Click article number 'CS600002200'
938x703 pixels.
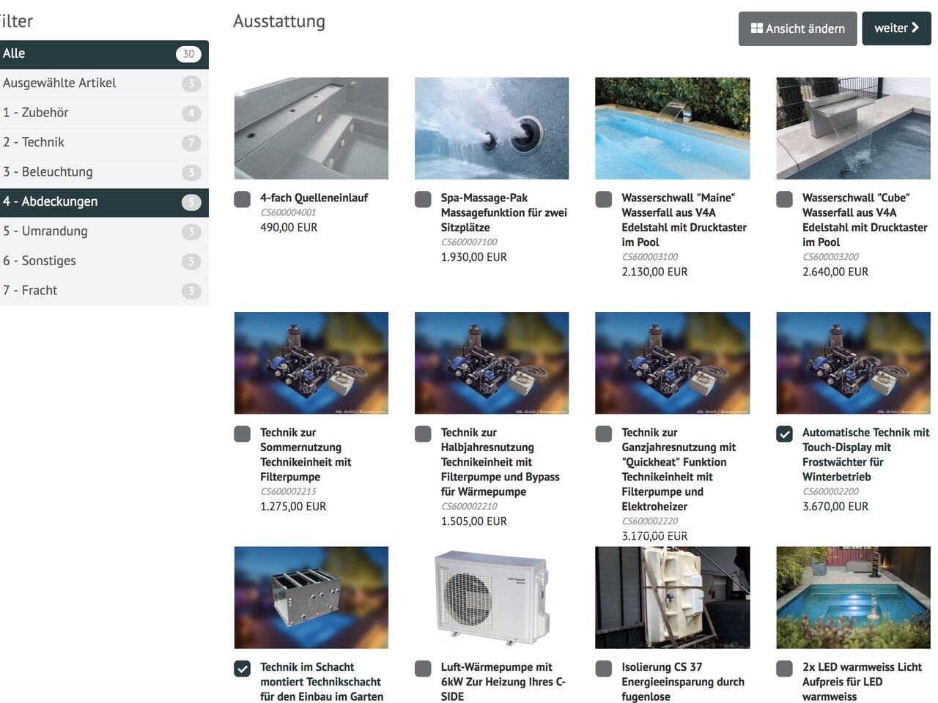point(831,491)
